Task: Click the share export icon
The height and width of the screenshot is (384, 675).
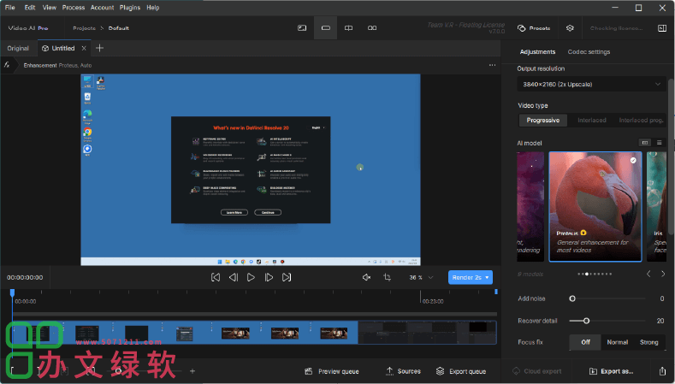Action: pyautogui.click(x=662, y=371)
